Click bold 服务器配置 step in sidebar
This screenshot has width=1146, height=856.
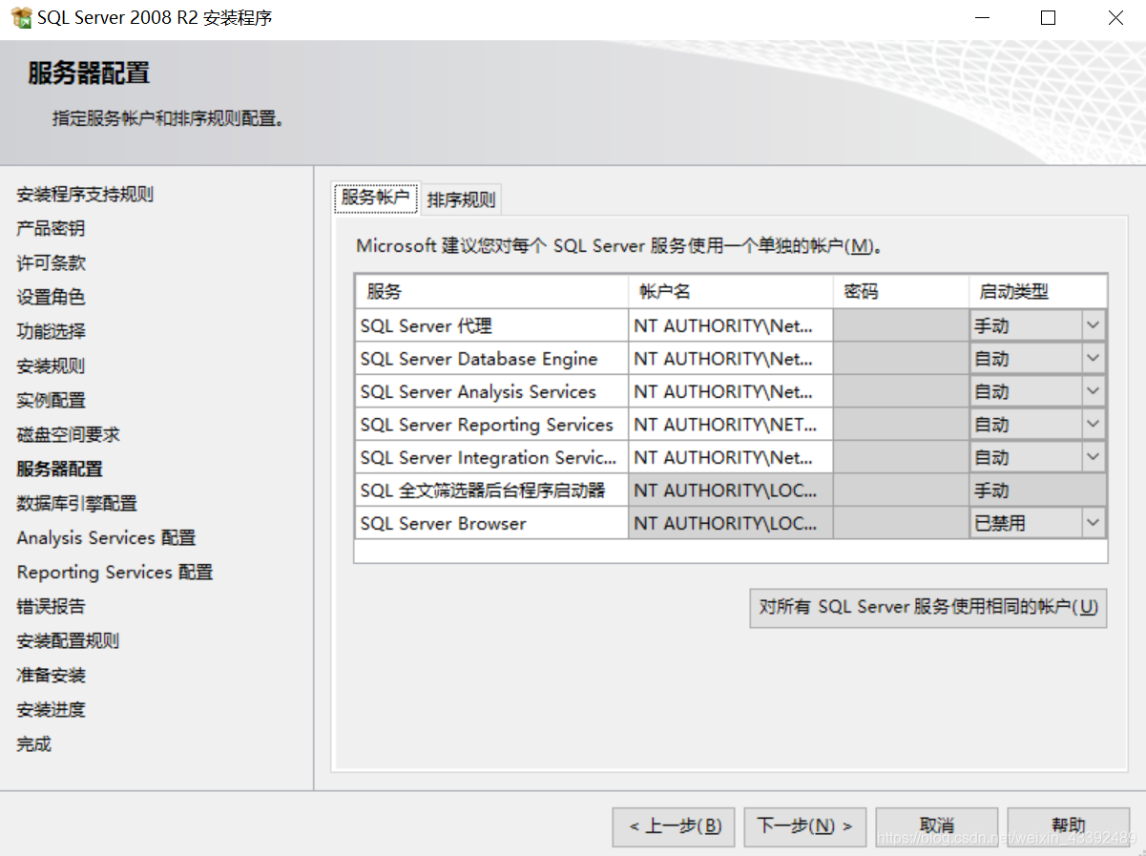[x=59, y=470]
